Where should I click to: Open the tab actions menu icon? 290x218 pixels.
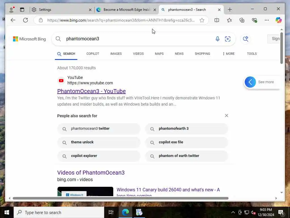[x=22, y=10]
